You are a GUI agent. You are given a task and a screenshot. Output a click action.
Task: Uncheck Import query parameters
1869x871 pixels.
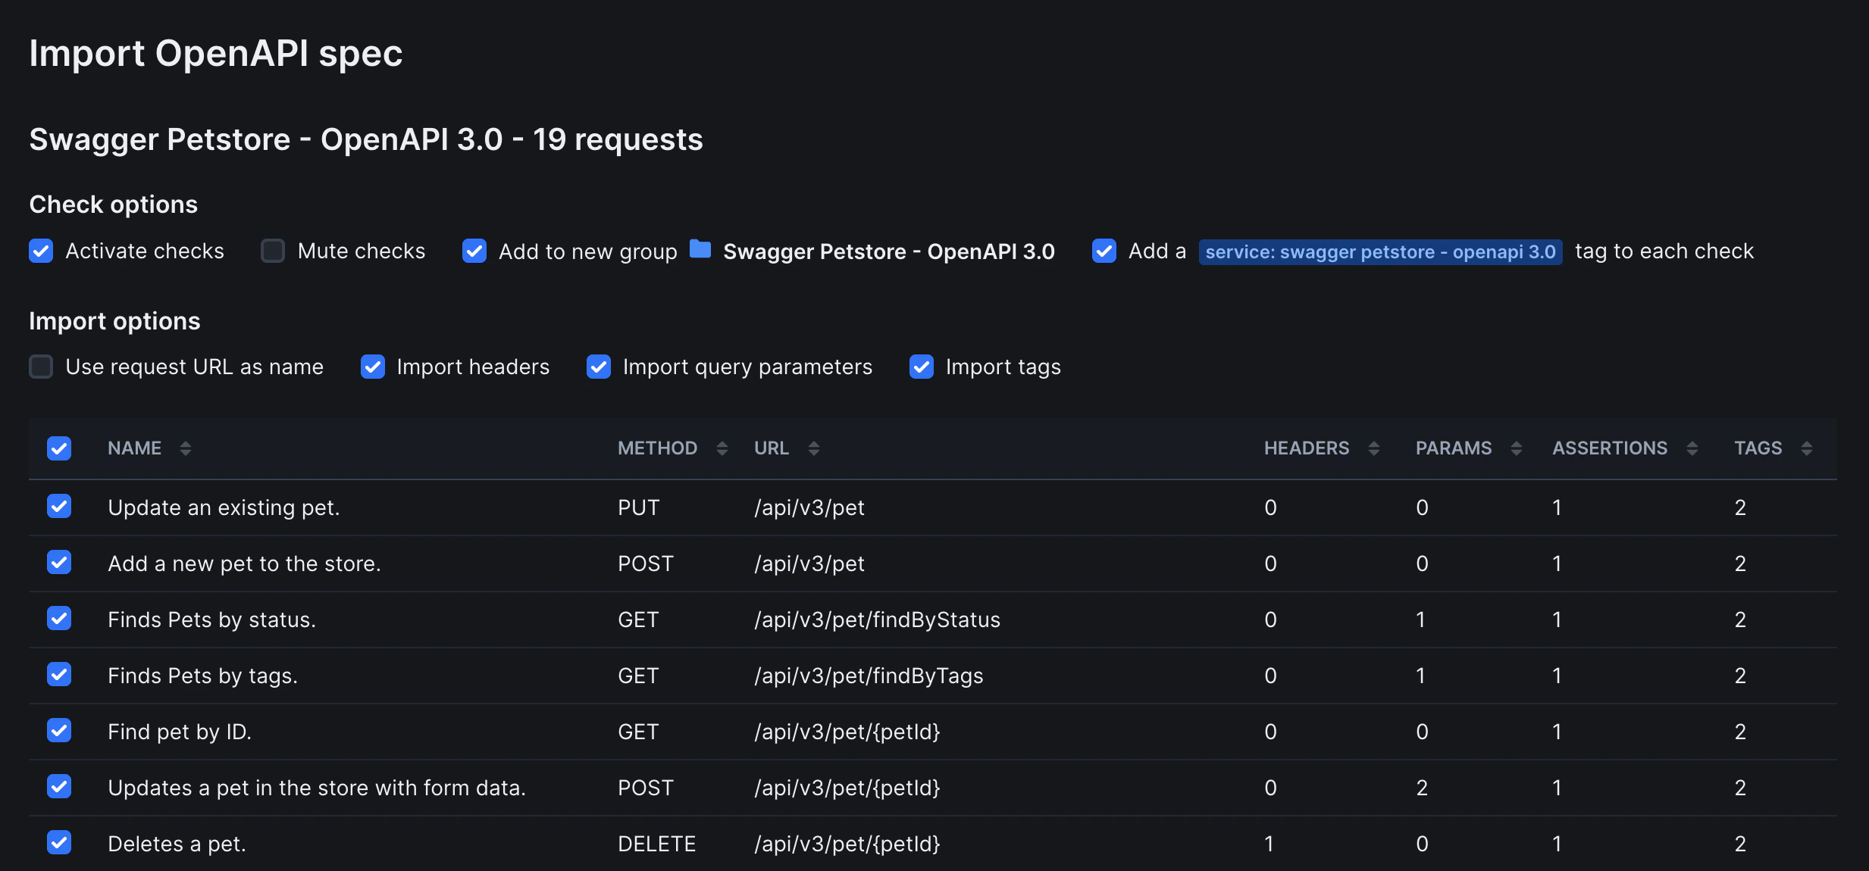coord(598,367)
